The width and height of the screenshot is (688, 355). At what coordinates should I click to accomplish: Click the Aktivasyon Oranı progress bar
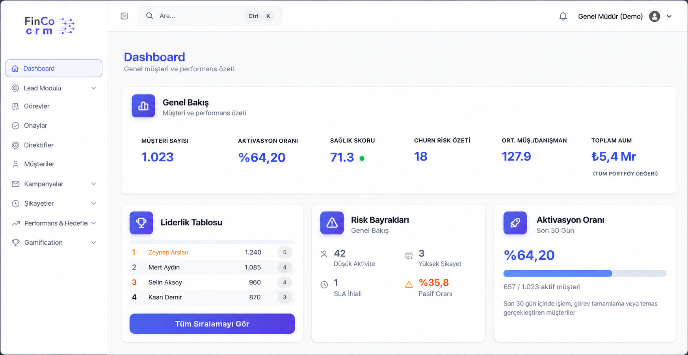tap(585, 273)
